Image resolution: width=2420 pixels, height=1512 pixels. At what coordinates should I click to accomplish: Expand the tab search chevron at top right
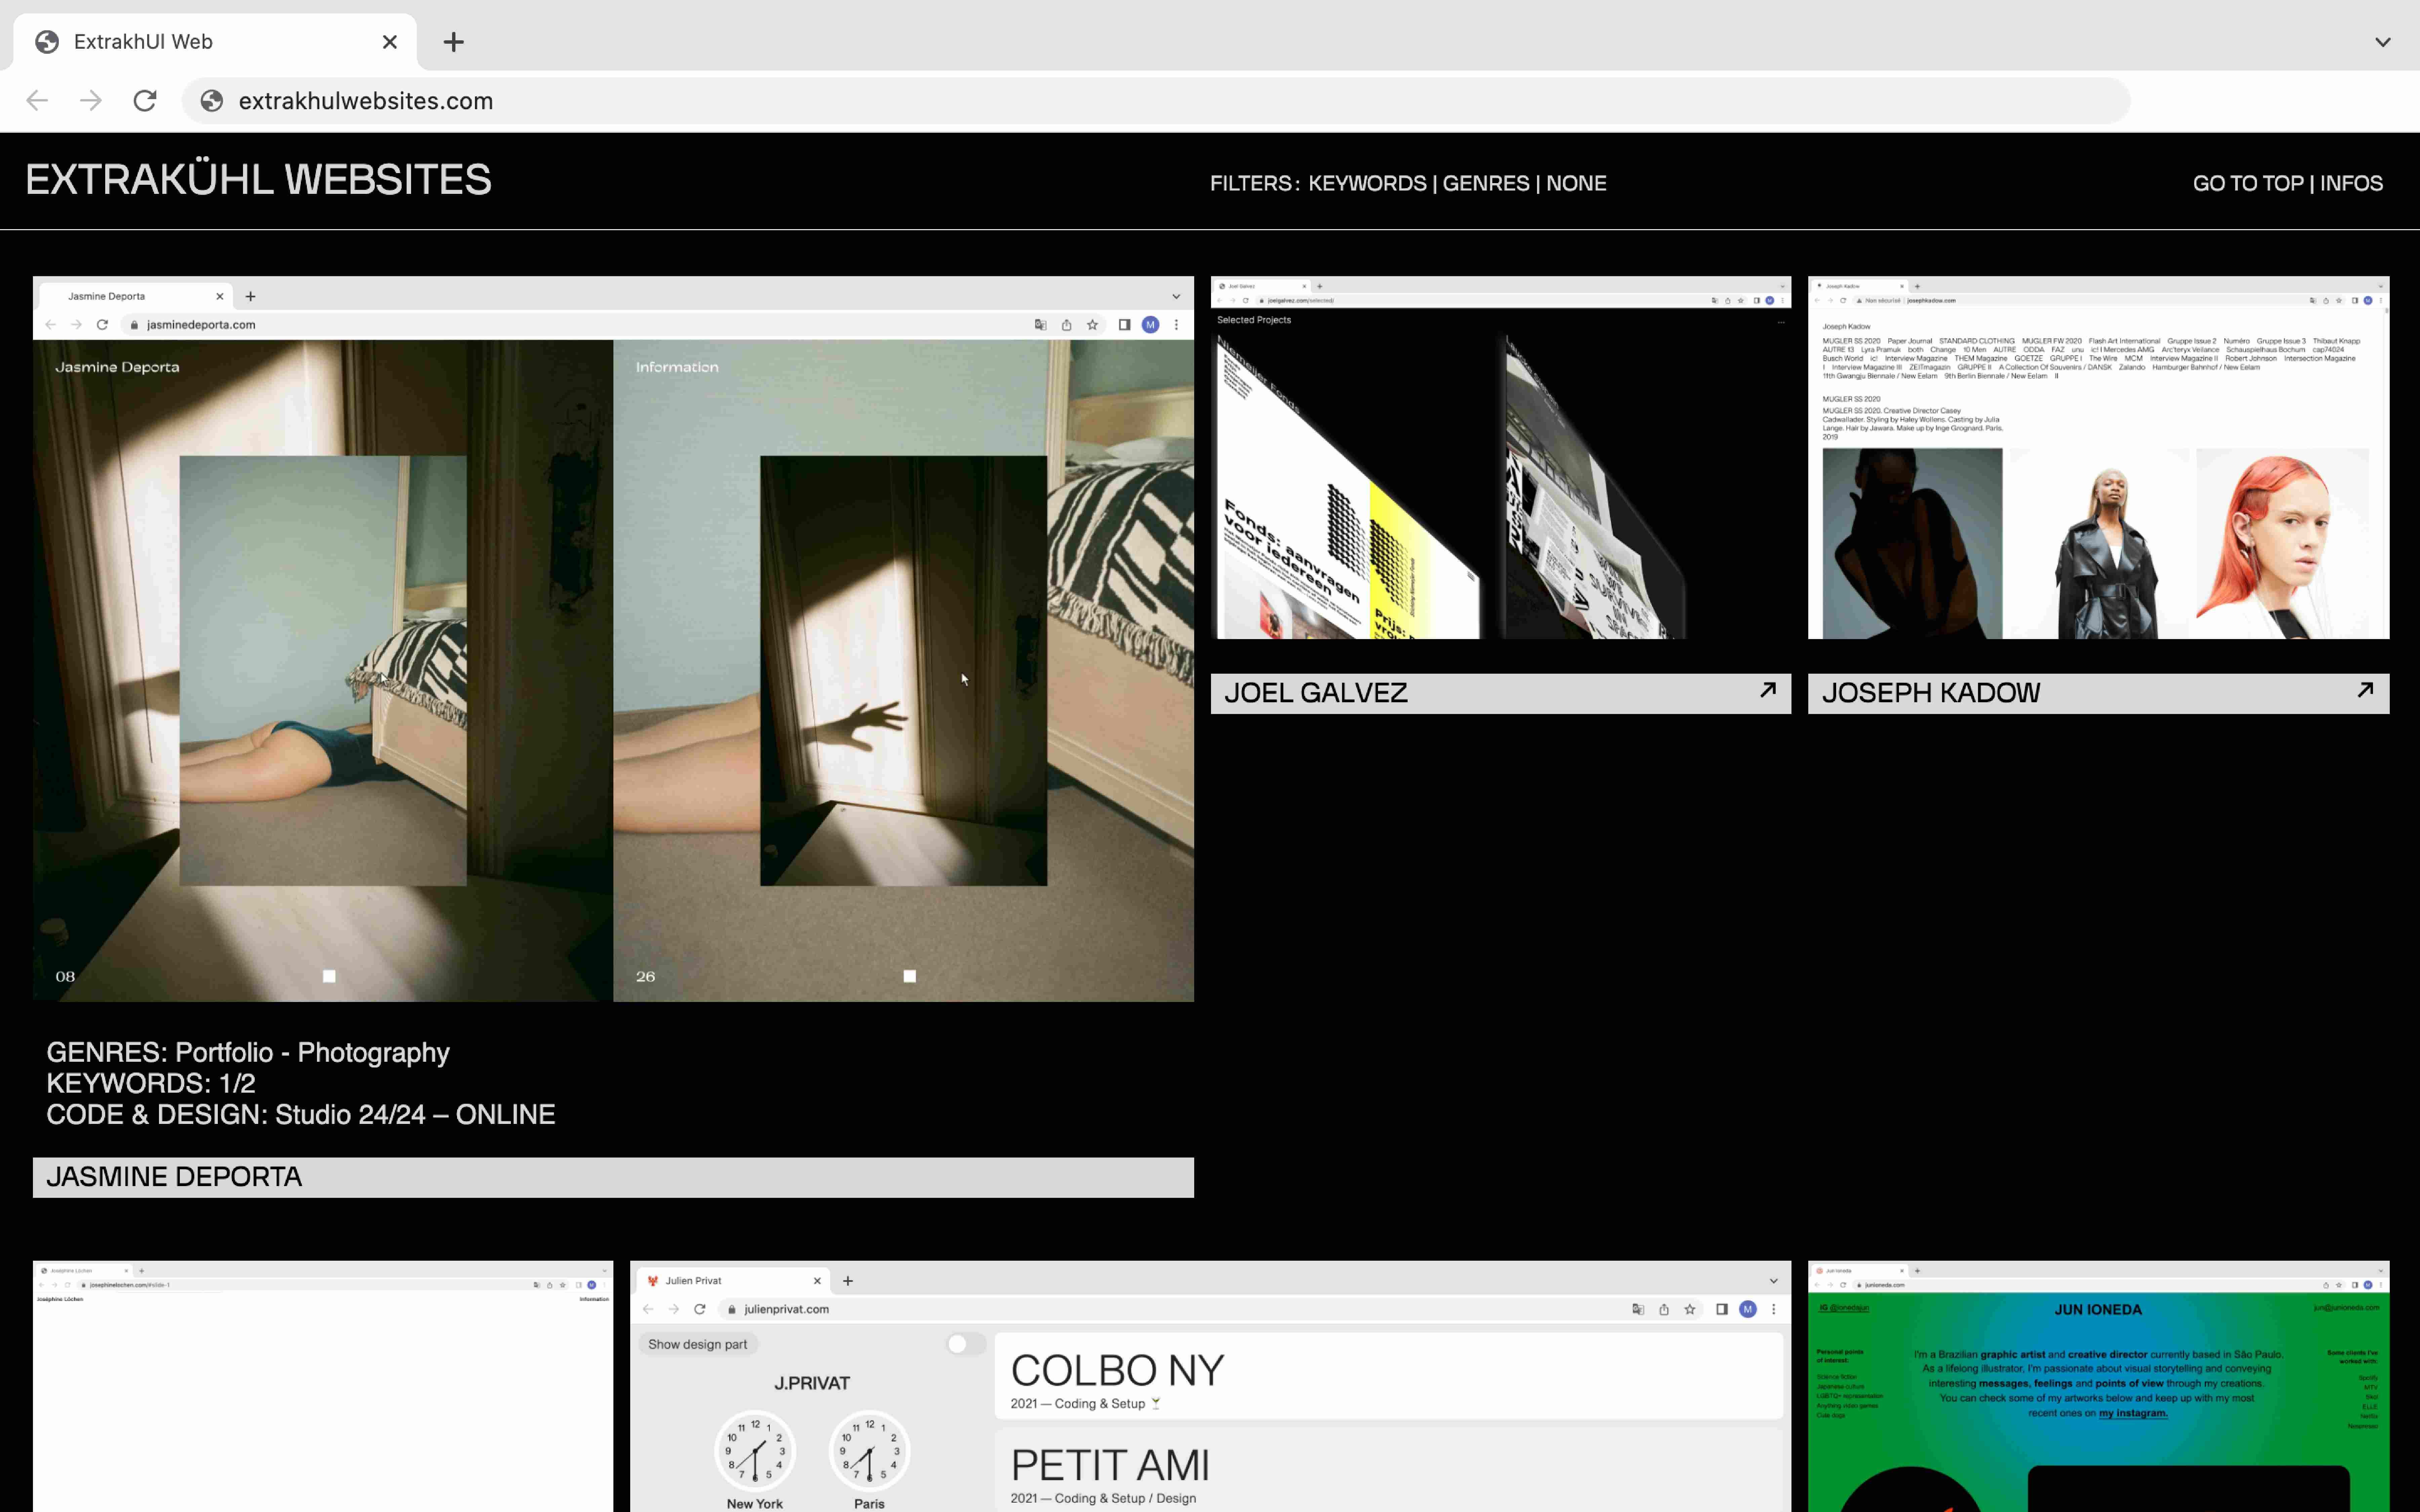2383,42
